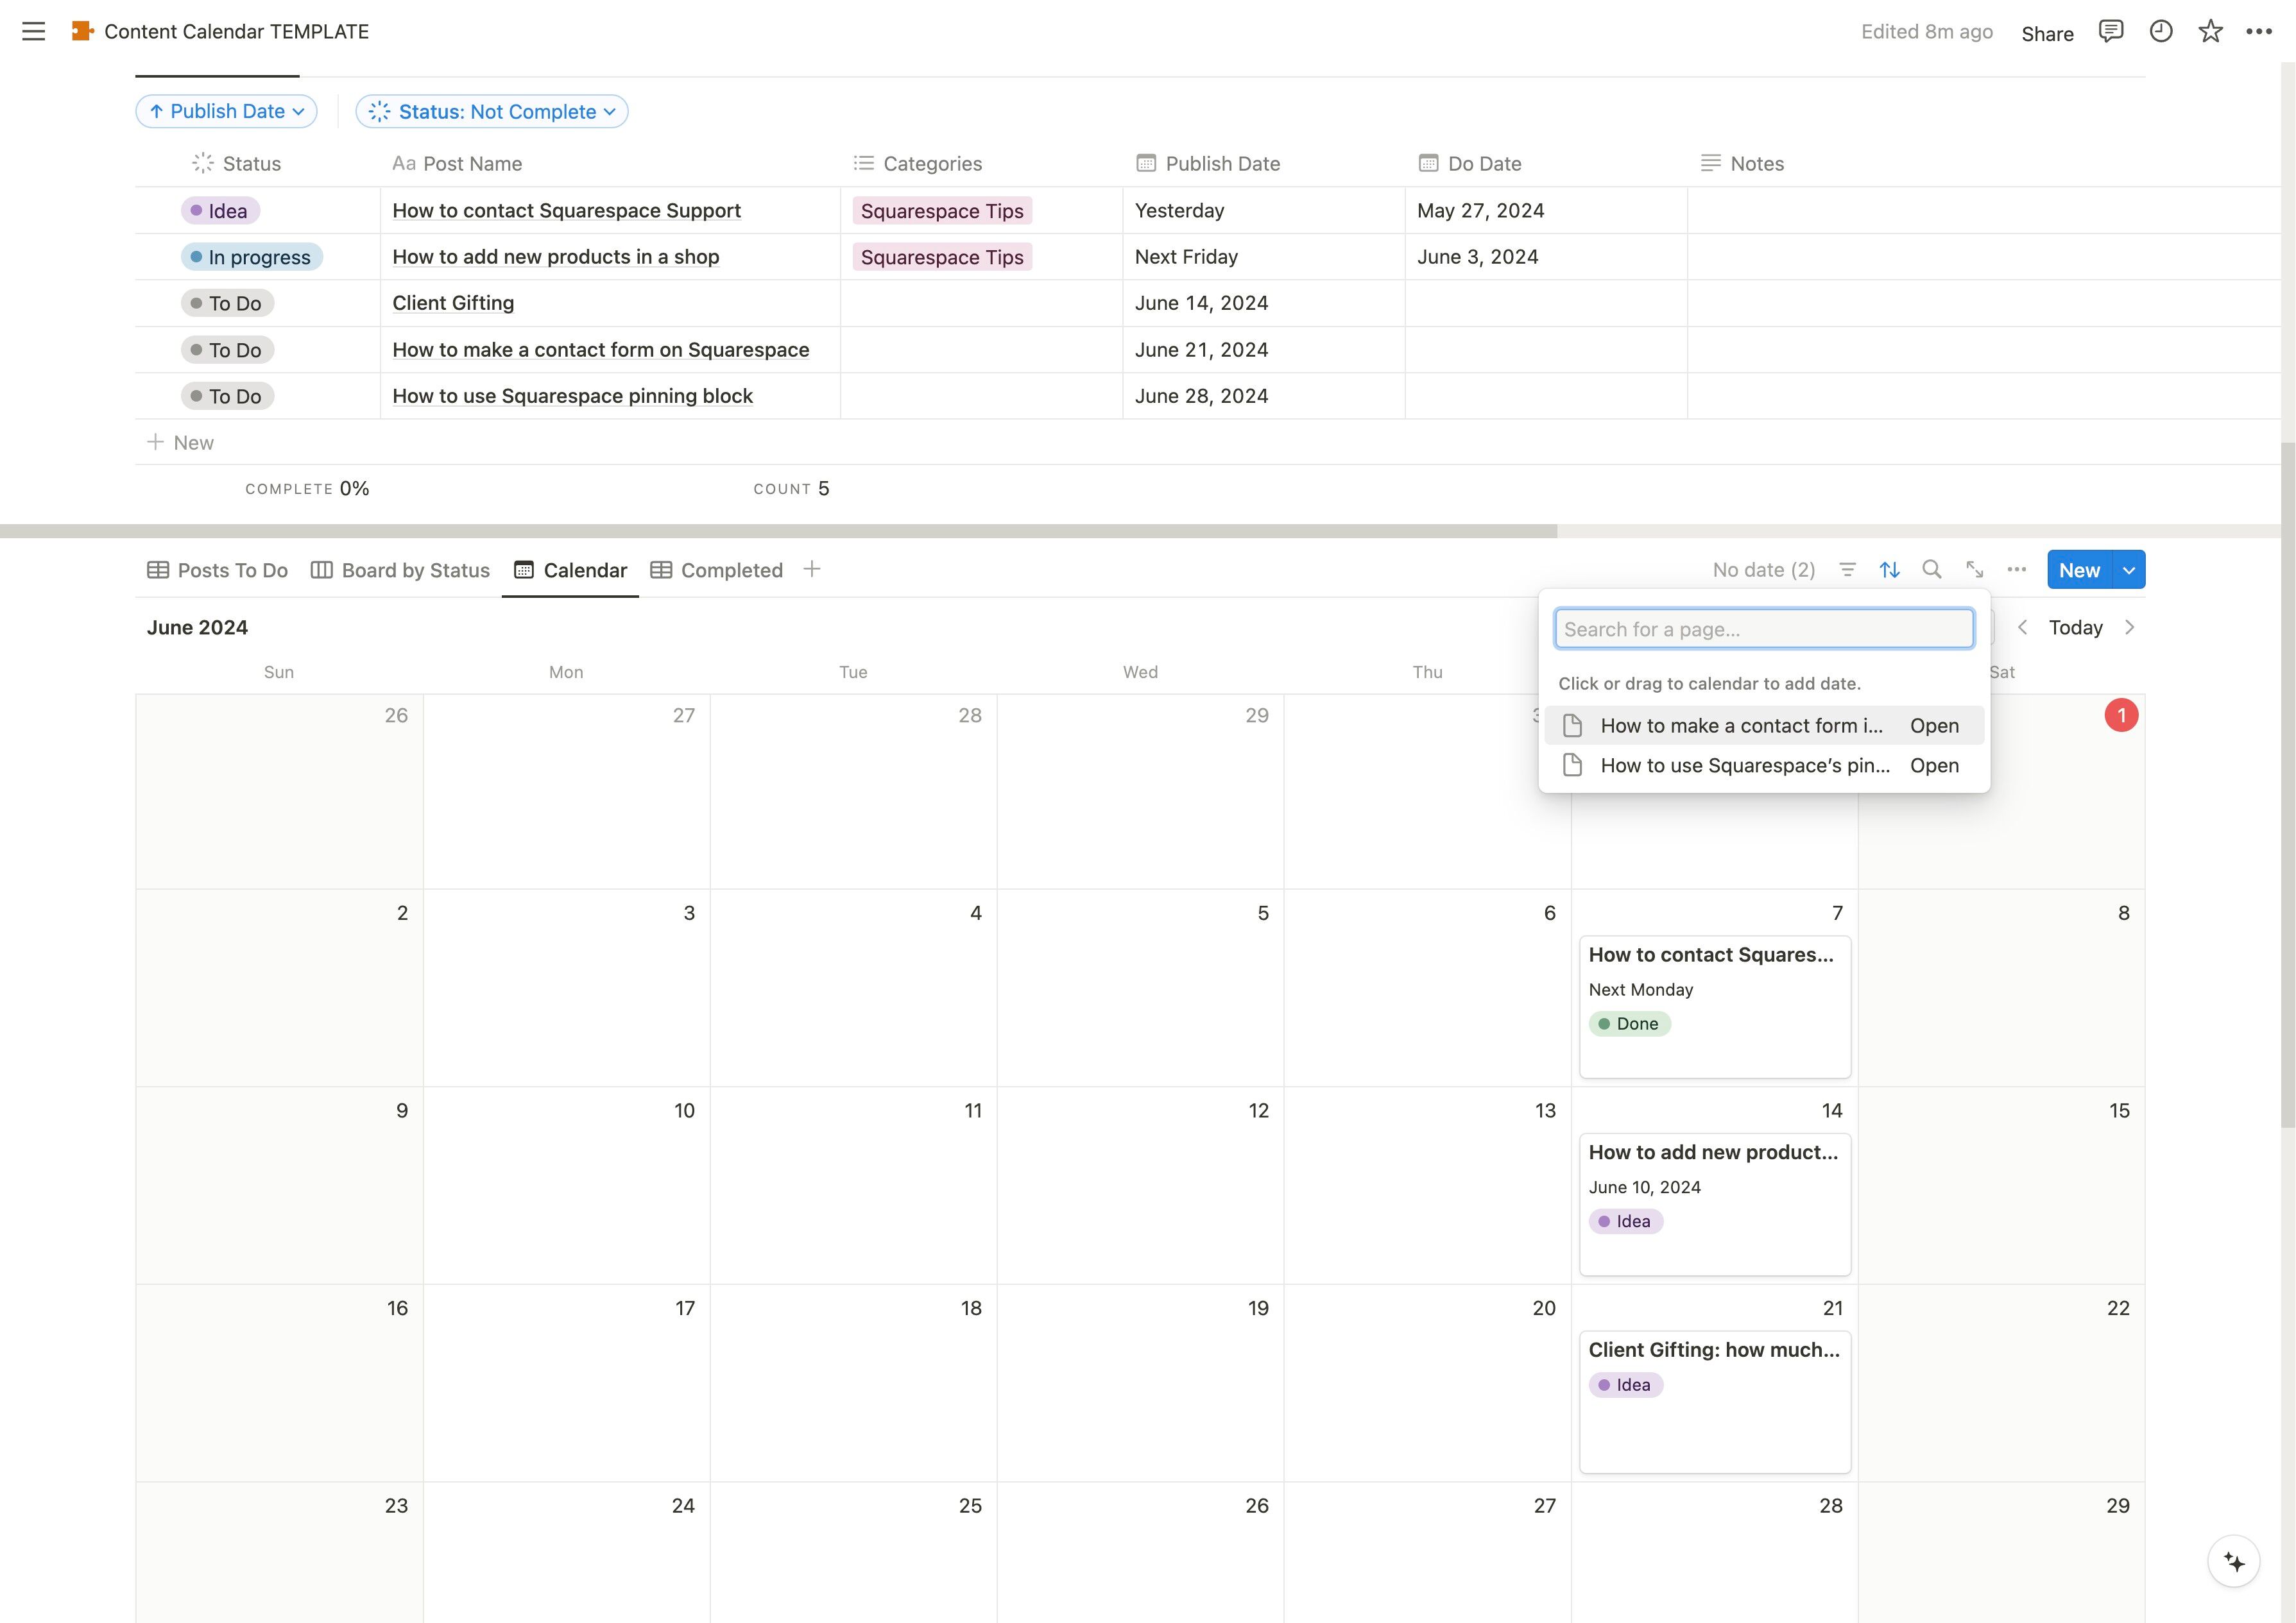The height and width of the screenshot is (1623, 2296).
Task: Click the calendar search magnifier icon
Action: [x=1931, y=570]
